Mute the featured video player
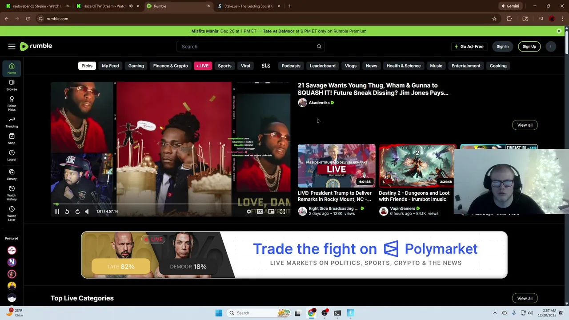 (x=87, y=212)
